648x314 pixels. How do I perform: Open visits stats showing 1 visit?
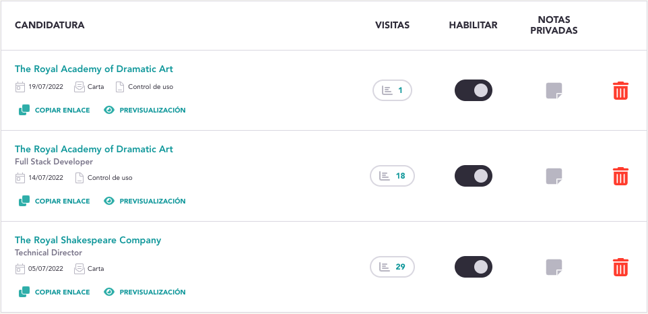(x=392, y=90)
